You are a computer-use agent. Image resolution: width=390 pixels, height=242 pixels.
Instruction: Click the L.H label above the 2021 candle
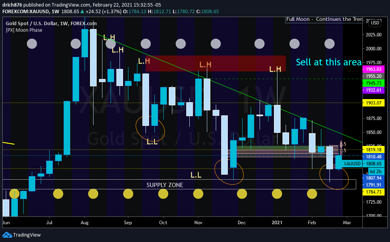point(276,69)
